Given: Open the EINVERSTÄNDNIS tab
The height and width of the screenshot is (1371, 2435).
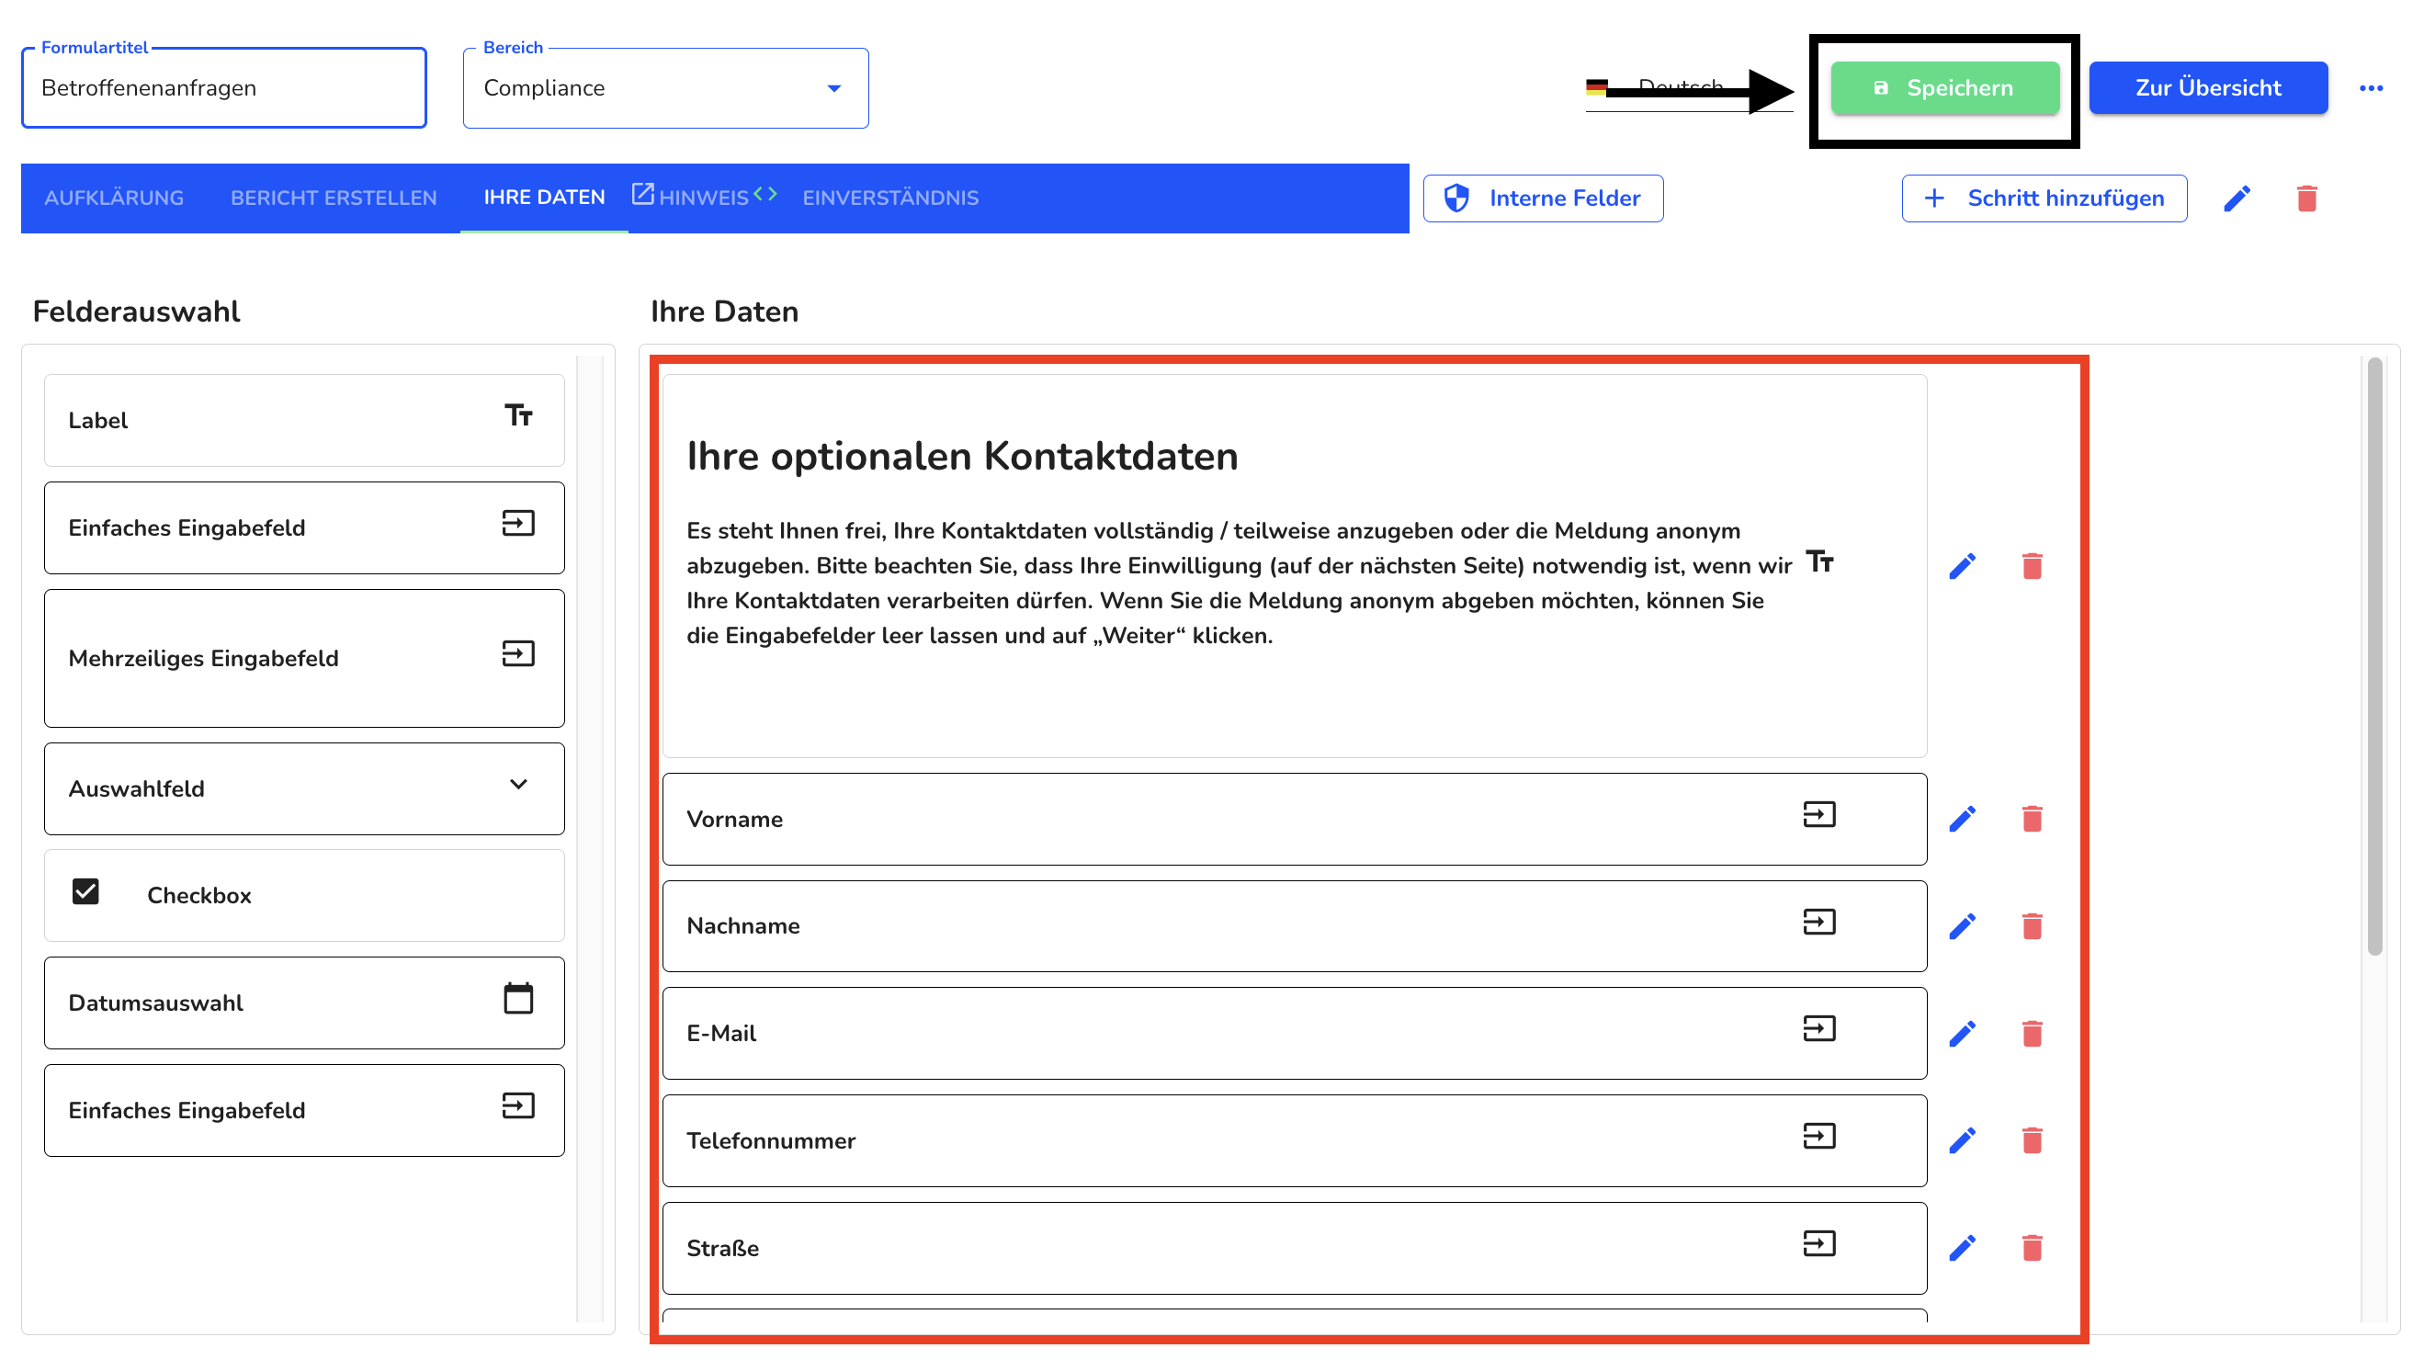Looking at the screenshot, I should click(x=890, y=198).
